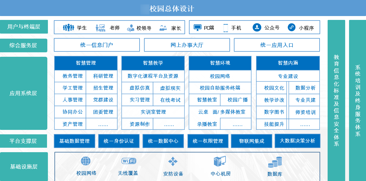366x181 pixels.
Task: Click the 基础数据管理 button
Action: (74, 141)
